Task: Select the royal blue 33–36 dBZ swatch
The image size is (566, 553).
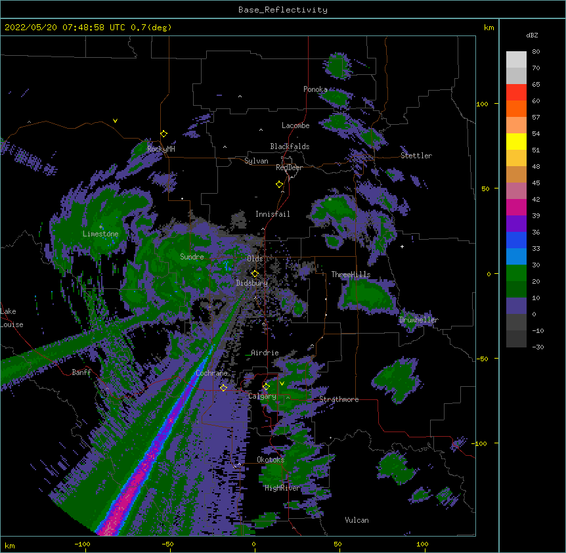Action: pyautogui.click(x=516, y=240)
